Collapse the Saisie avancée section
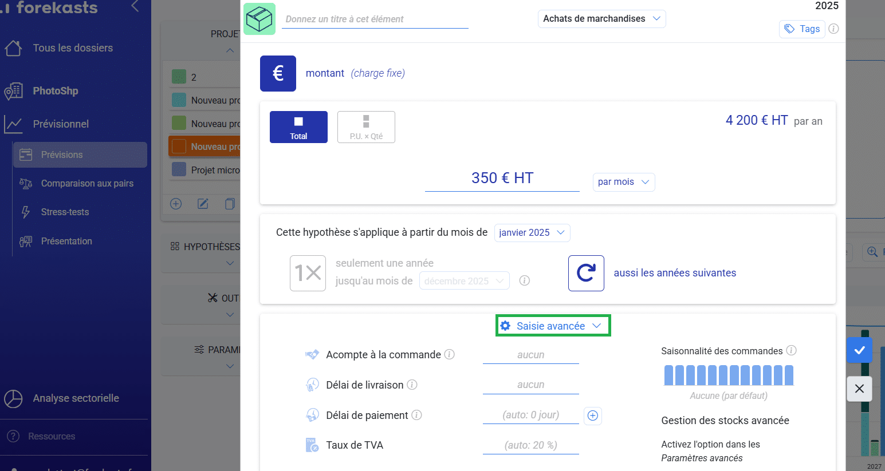The height and width of the screenshot is (471, 885). pos(553,326)
